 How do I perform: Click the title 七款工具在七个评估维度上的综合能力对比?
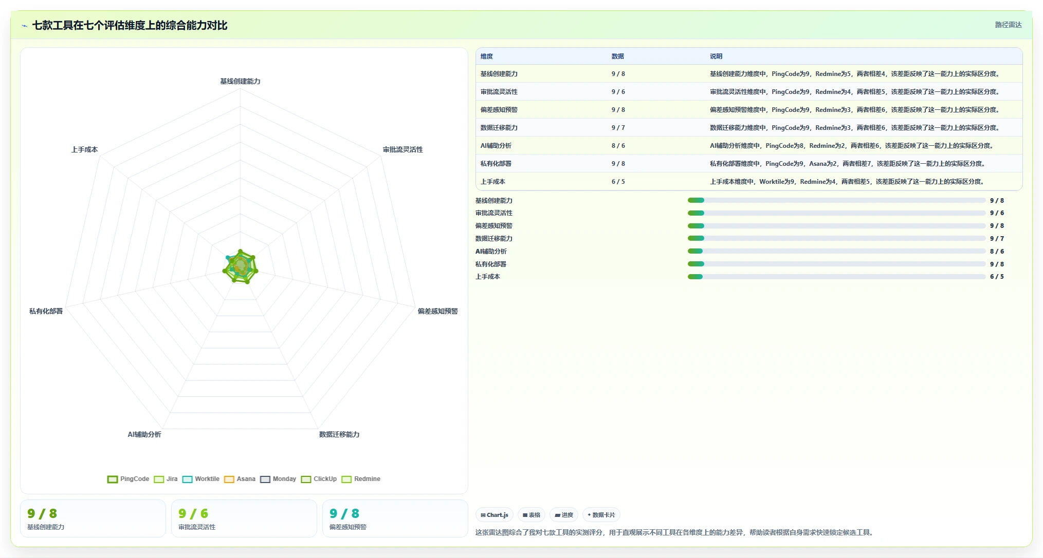(x=130, y=26)
